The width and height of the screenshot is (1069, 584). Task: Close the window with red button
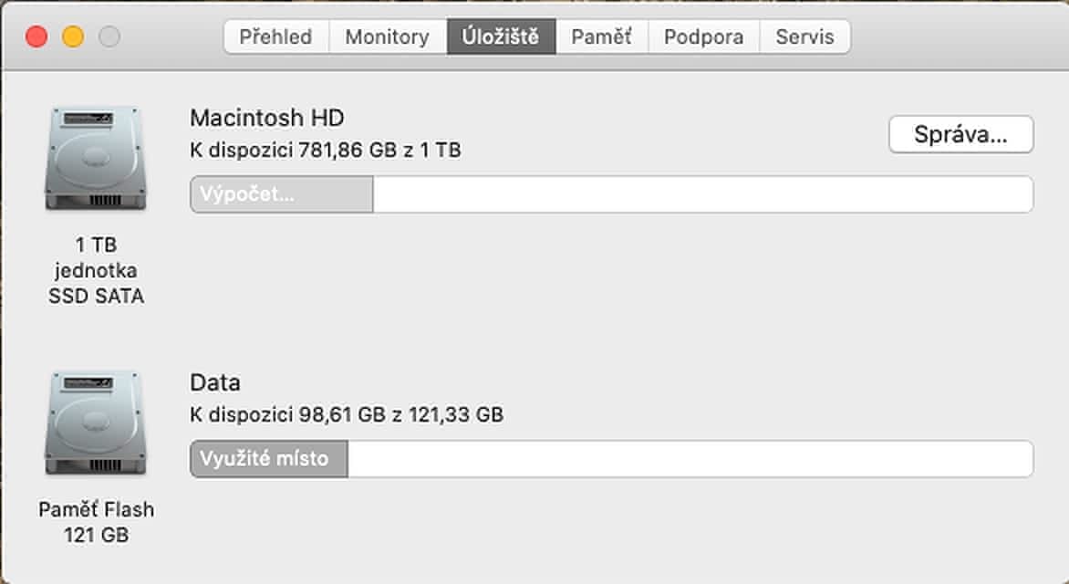[x=36, y=37]
